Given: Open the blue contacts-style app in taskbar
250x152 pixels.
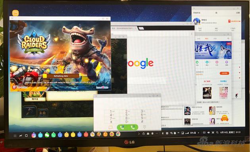Looking at the screenshot, I should pyautogui.click(x=60, y=135).
